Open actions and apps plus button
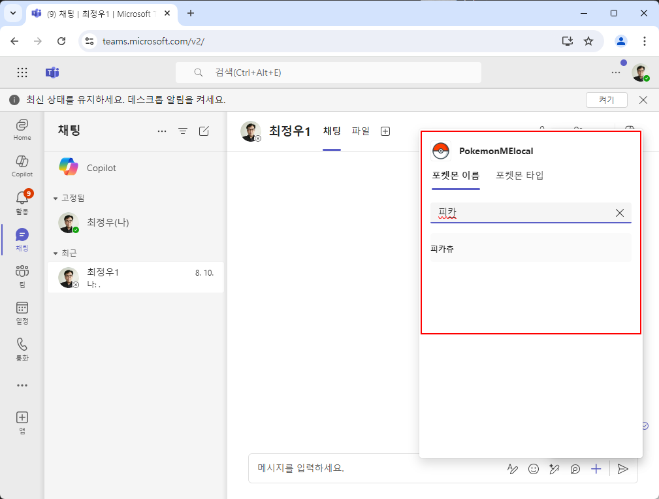659x499 pixels. (x=596, y=469)
